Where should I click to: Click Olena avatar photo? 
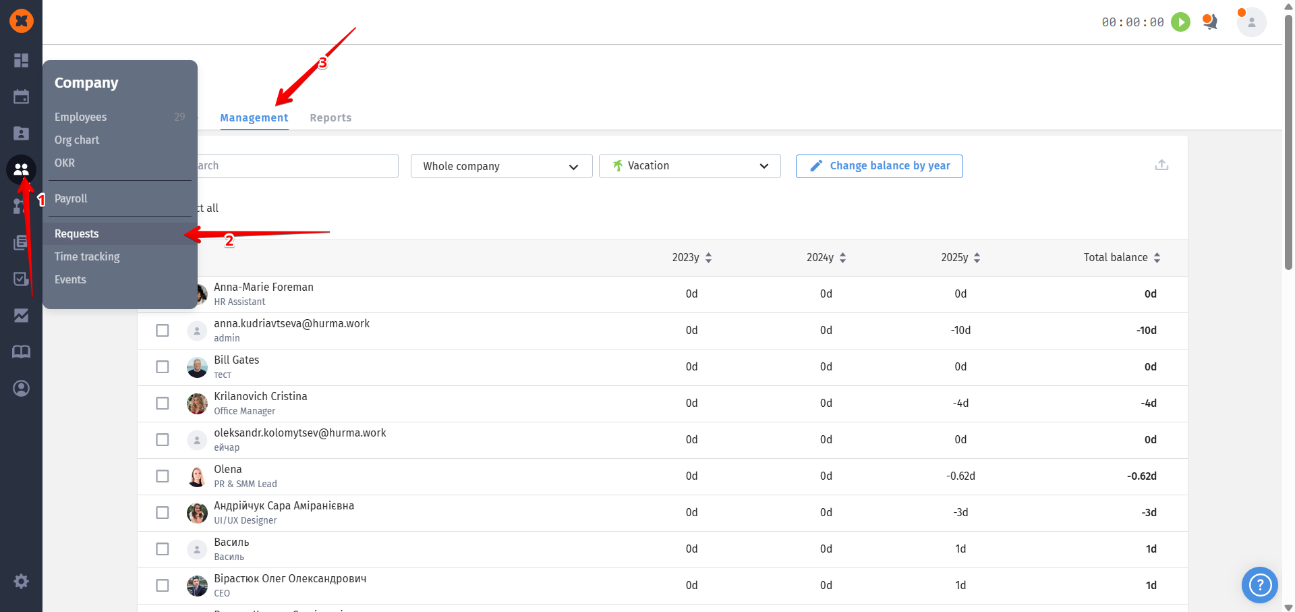(x=197, y=476)
